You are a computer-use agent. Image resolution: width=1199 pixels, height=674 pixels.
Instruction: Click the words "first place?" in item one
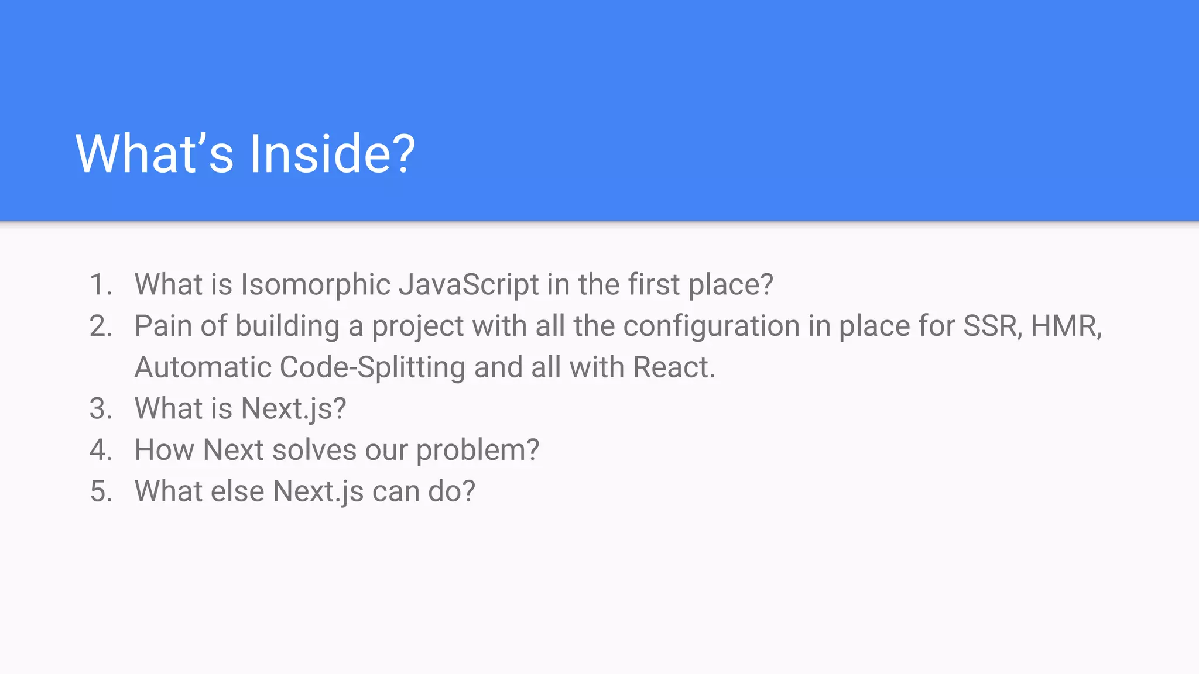click(x=701, y=285)
